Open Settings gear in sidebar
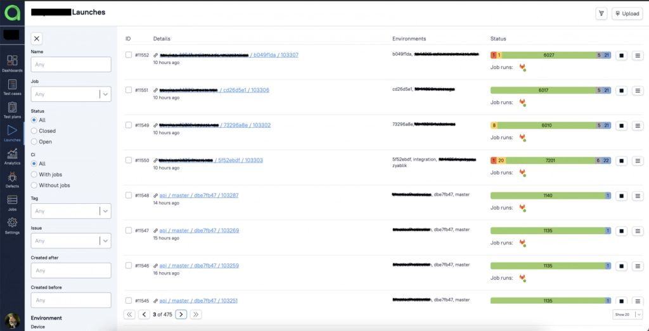 (12, 225)
